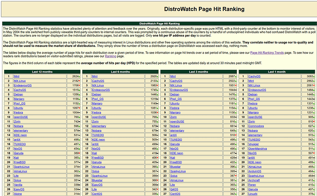Open FreeBSD in the Last 6 months table
The width and height of the screenshot is (317, 196).
[98, 157]
